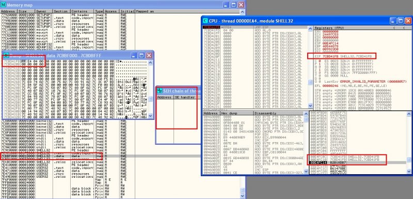Sort Memory map by Section column header
413x199 pixels.
coord(61,11)
